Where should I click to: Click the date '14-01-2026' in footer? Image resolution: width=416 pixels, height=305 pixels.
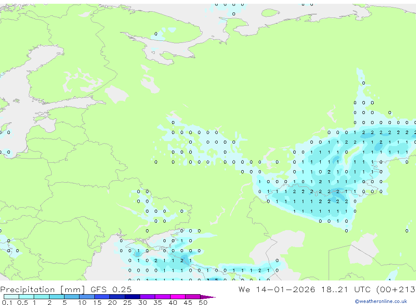point(285,289)
